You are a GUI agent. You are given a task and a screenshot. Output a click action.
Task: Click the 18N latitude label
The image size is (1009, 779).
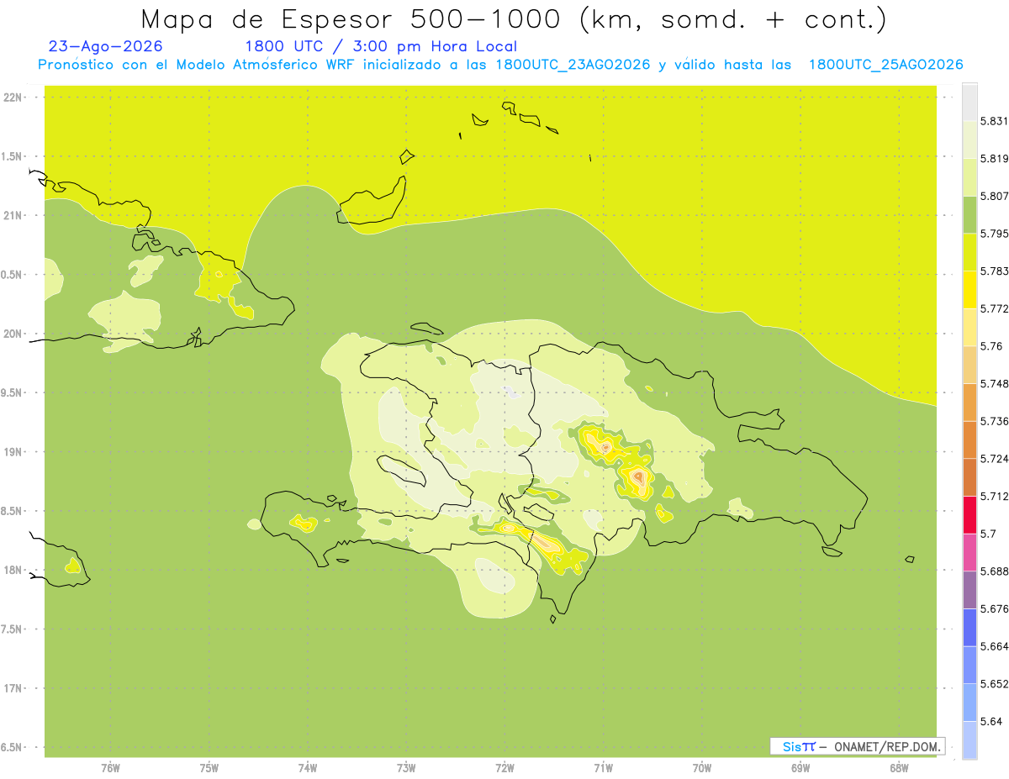[13, 570]
